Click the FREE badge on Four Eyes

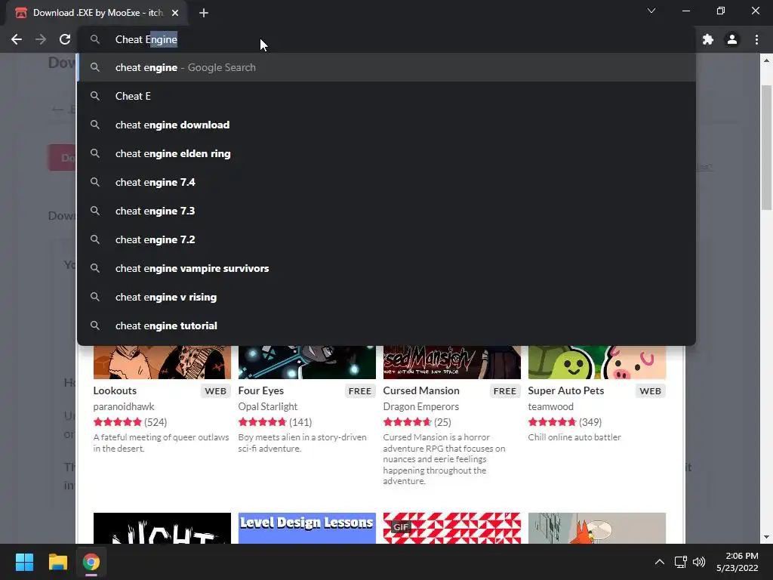[360, 391]
